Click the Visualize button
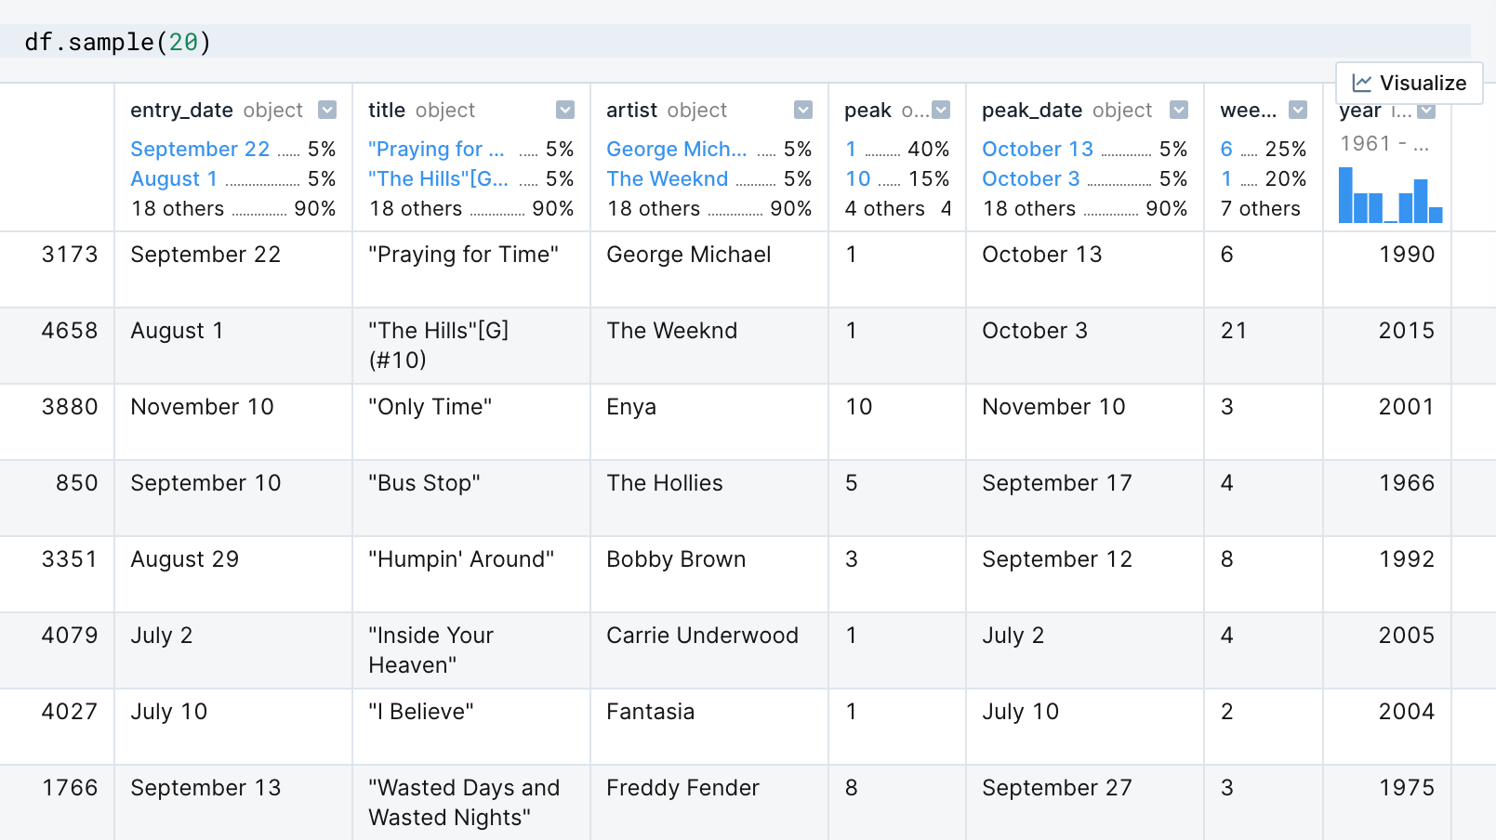The image size is (1496, 840). coord(1410,83)
